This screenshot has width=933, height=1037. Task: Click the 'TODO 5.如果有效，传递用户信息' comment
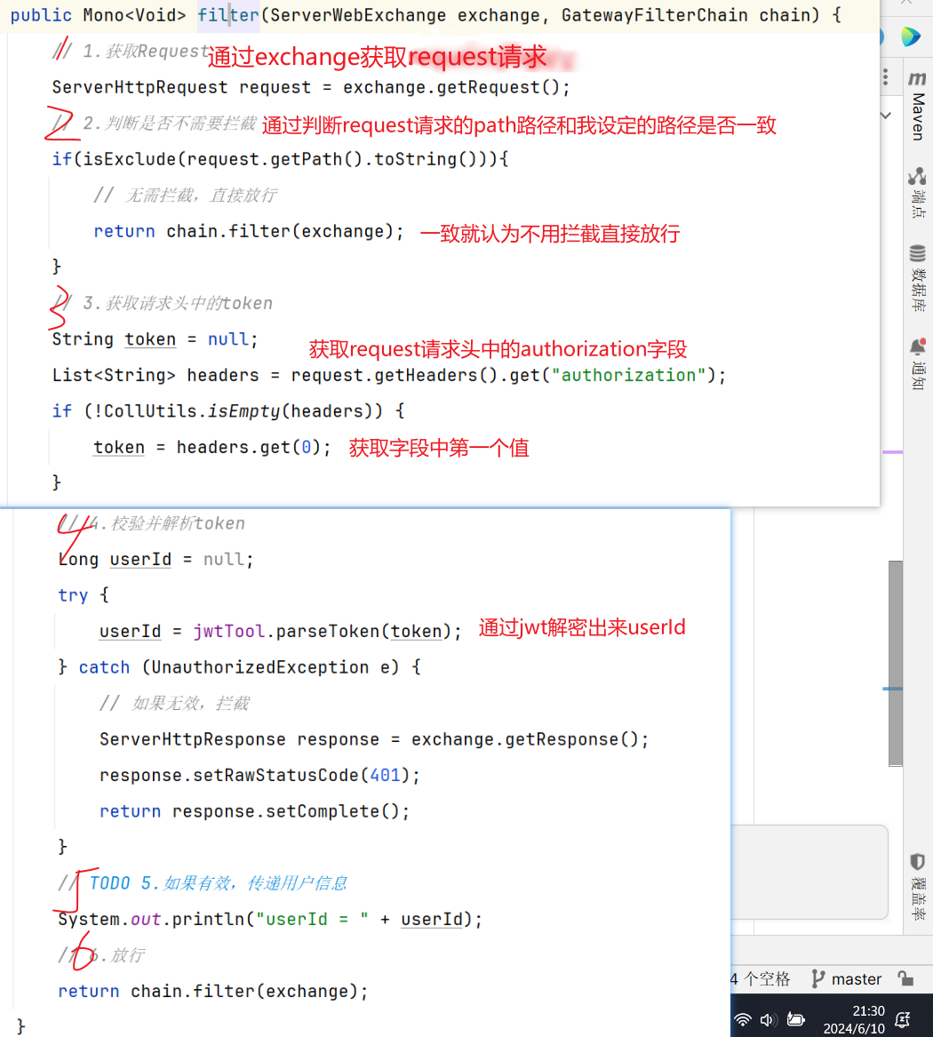click(219, 883)
